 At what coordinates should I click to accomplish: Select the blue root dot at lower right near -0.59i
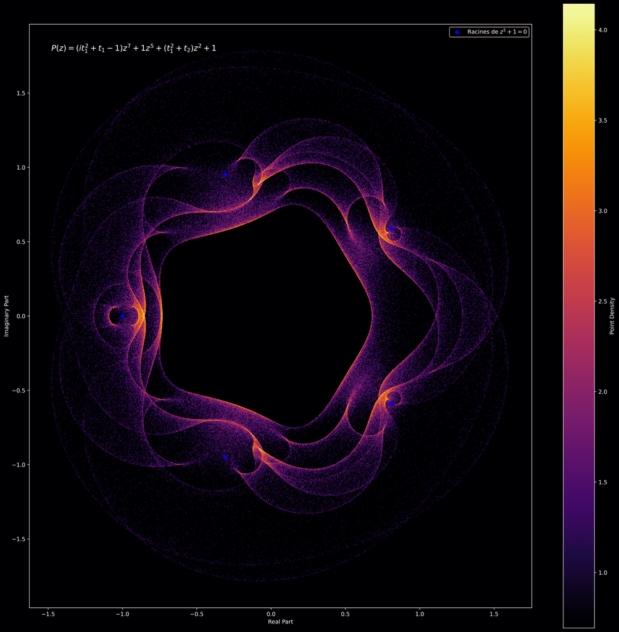[x=391, y=404]
